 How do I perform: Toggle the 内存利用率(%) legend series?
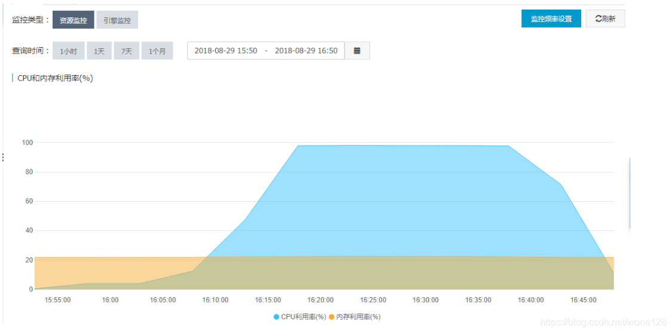point(355,317)
